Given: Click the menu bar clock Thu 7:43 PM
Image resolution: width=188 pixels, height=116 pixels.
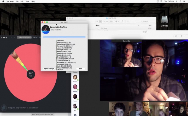Looking at the screenshot, I should (x=169, y=2).
